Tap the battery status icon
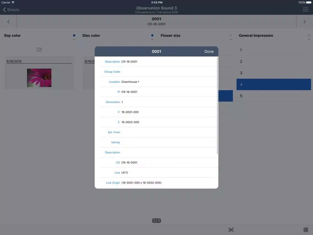This screenshot has width=313, height=235. (x=309, y=2)
